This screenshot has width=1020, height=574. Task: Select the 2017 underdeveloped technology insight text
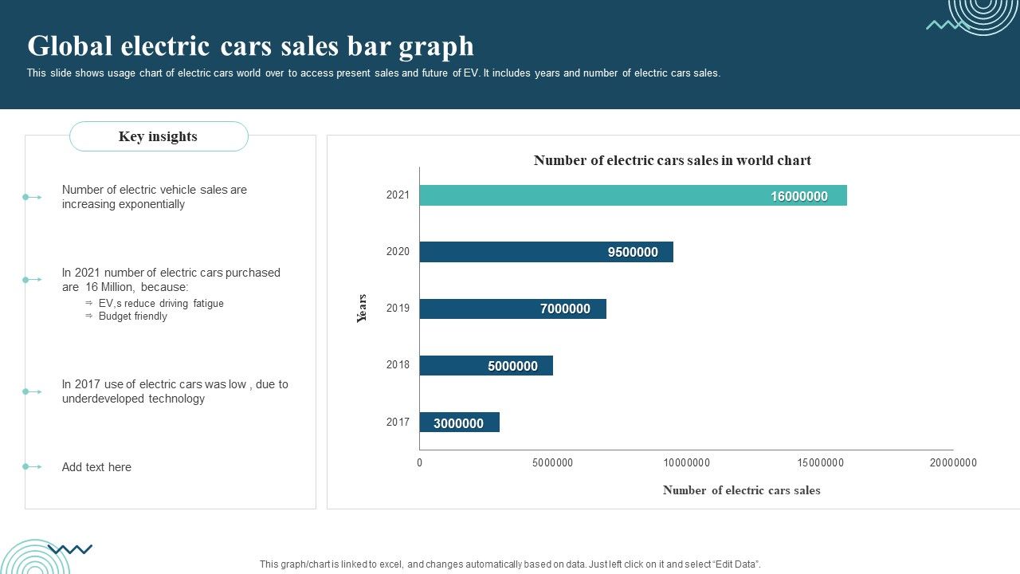coord(175,391)
